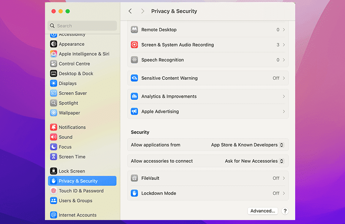Expand the Remote Desktop row chevron
The image size is (345, 224).
coord(284,30)
